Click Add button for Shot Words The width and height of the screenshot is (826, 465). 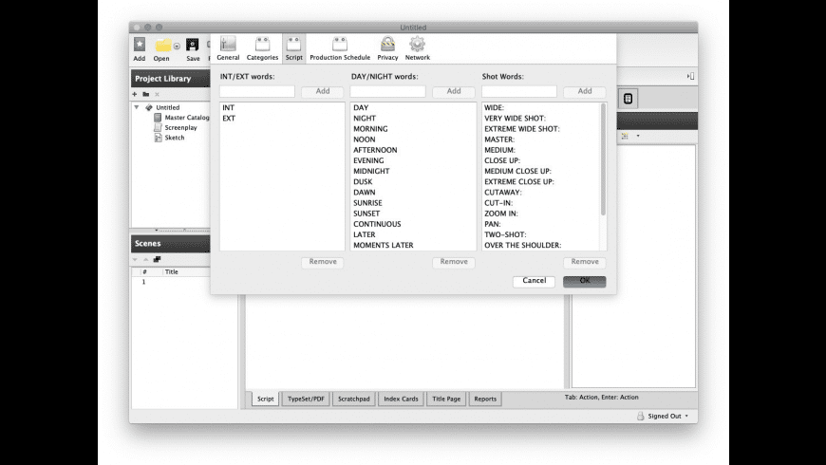click(585, 92)
